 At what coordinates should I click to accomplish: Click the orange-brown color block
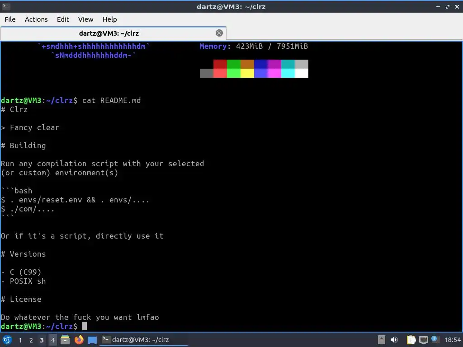(247, 64)
